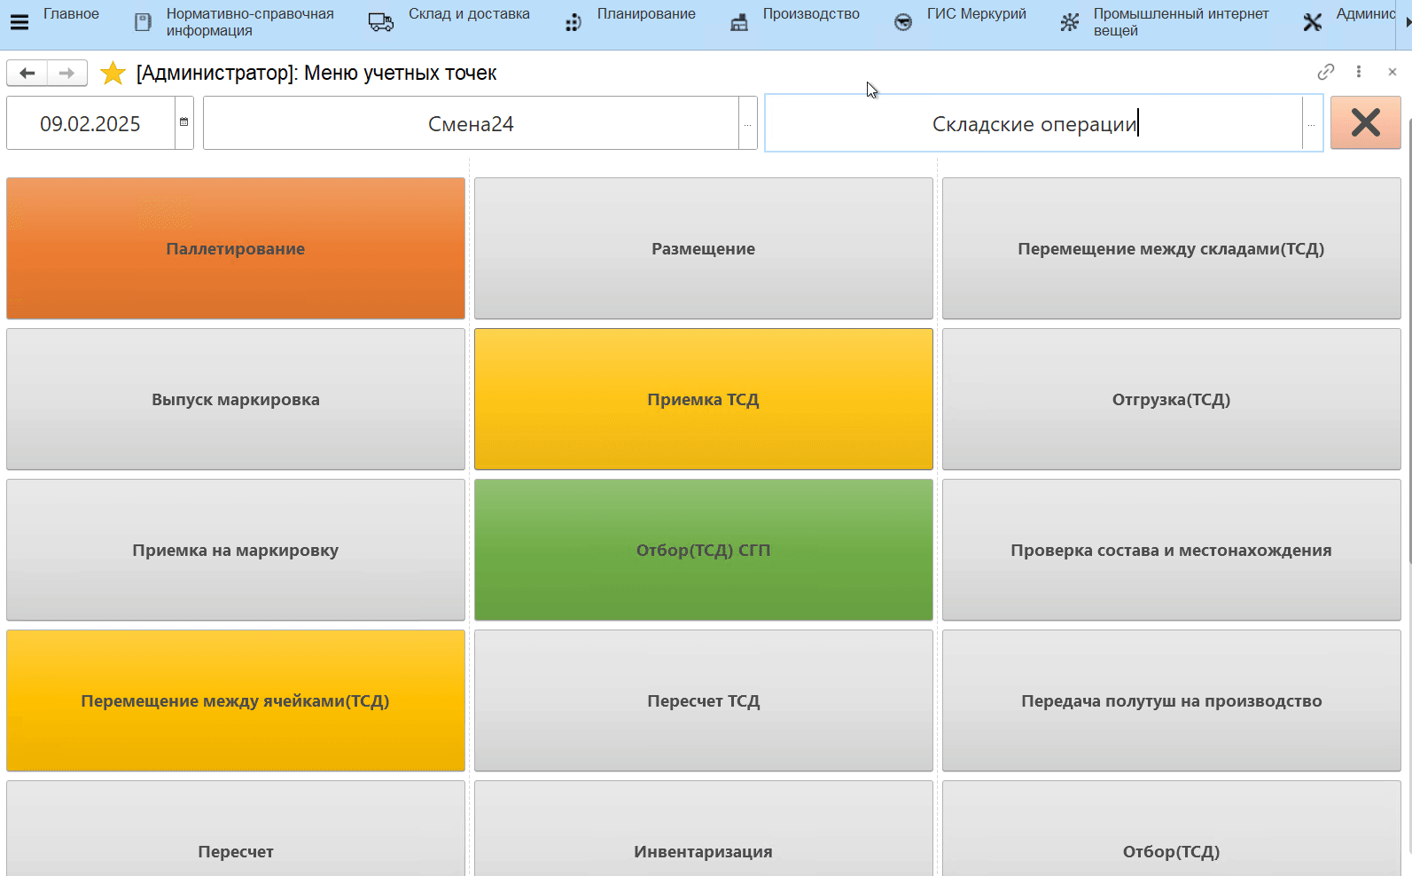Click the forward navigation arrow
Image resolution: width=1412 pixels, height=876 pixels.
pyautogui.click(x=66, y=73)
